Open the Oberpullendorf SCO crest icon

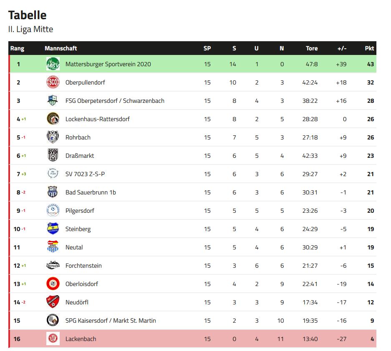pos(53,82)
